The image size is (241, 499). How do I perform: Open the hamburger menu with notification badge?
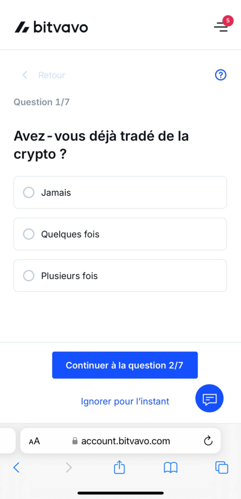coord(221,27)
